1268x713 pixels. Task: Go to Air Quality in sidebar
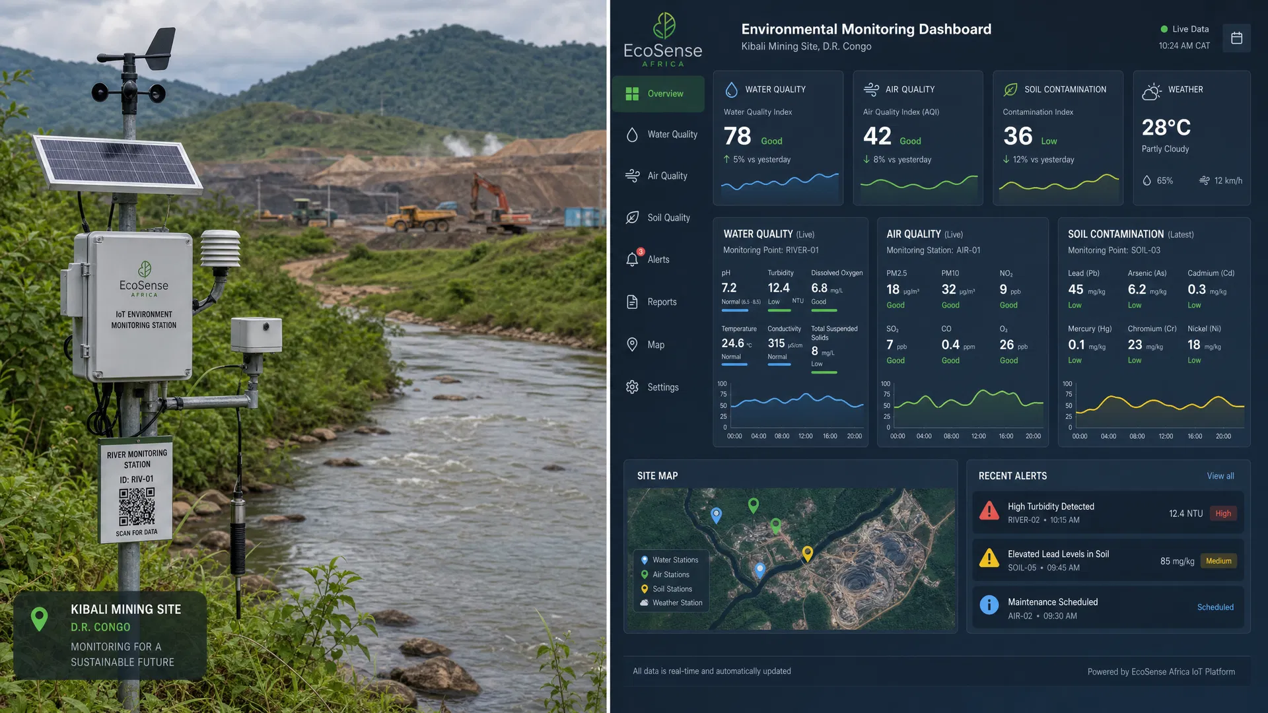pyautogui.click(x=658, y=176)
